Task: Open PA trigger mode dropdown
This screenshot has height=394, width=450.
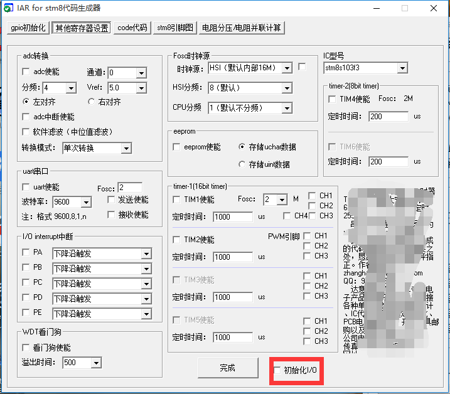Action: click(146, 253)
